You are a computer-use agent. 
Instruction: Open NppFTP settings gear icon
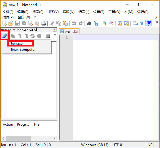click(48, 36)
